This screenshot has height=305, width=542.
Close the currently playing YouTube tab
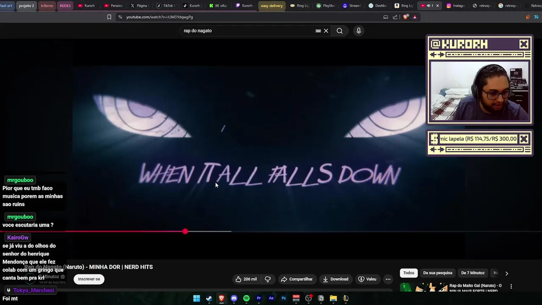pos(437,6)
